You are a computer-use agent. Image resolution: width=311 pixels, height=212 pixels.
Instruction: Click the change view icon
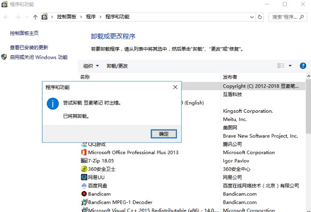tap(281, 66)
